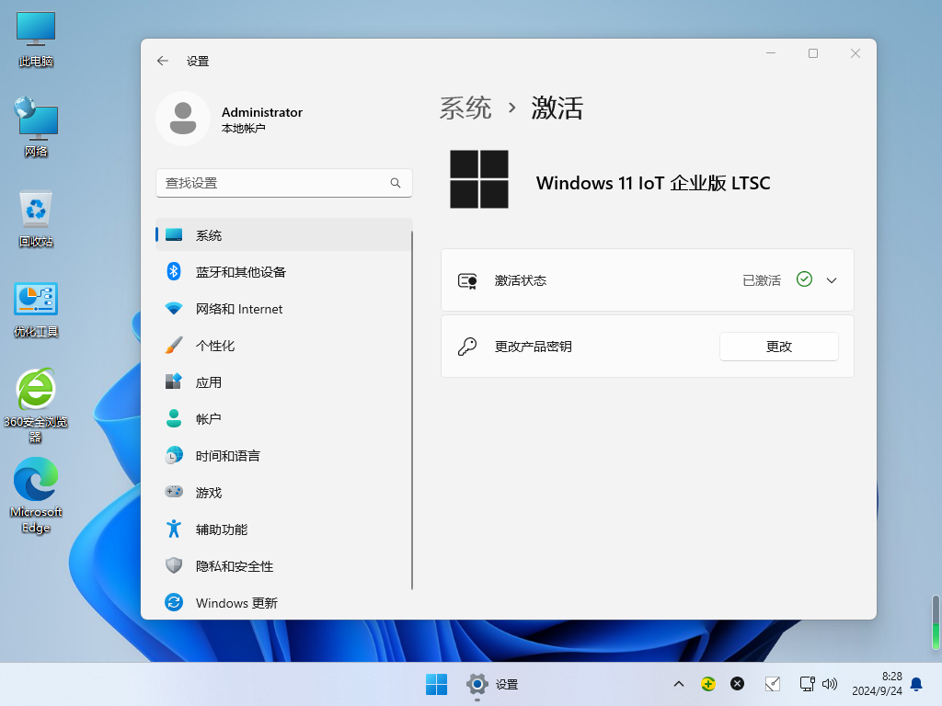The width and height of the screenshot is (942, 706).
Task: Open 个性化 settings
Action: coord(283,346)
